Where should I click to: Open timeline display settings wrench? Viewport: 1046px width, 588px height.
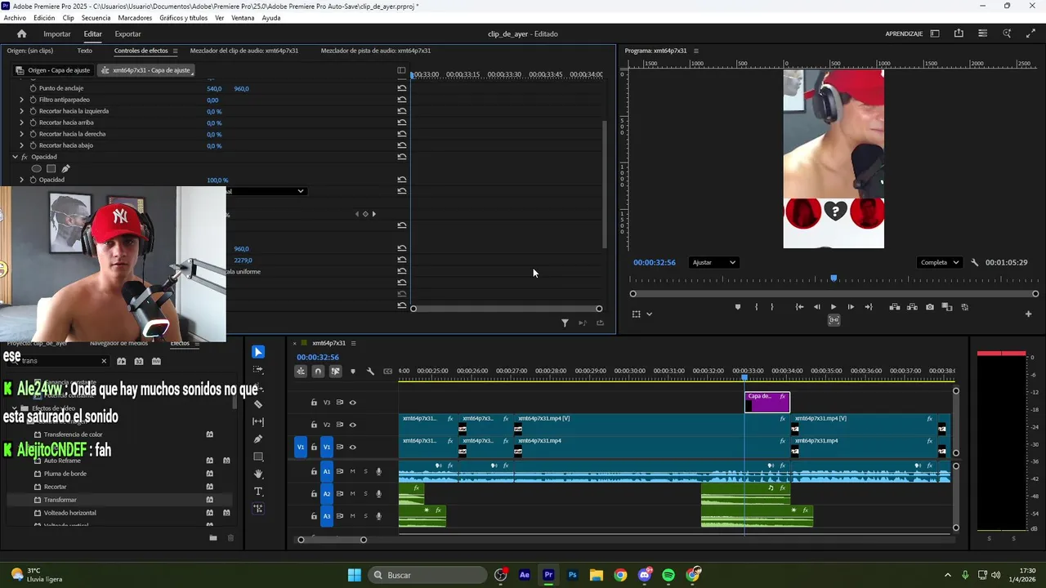(x=370, y=372)
